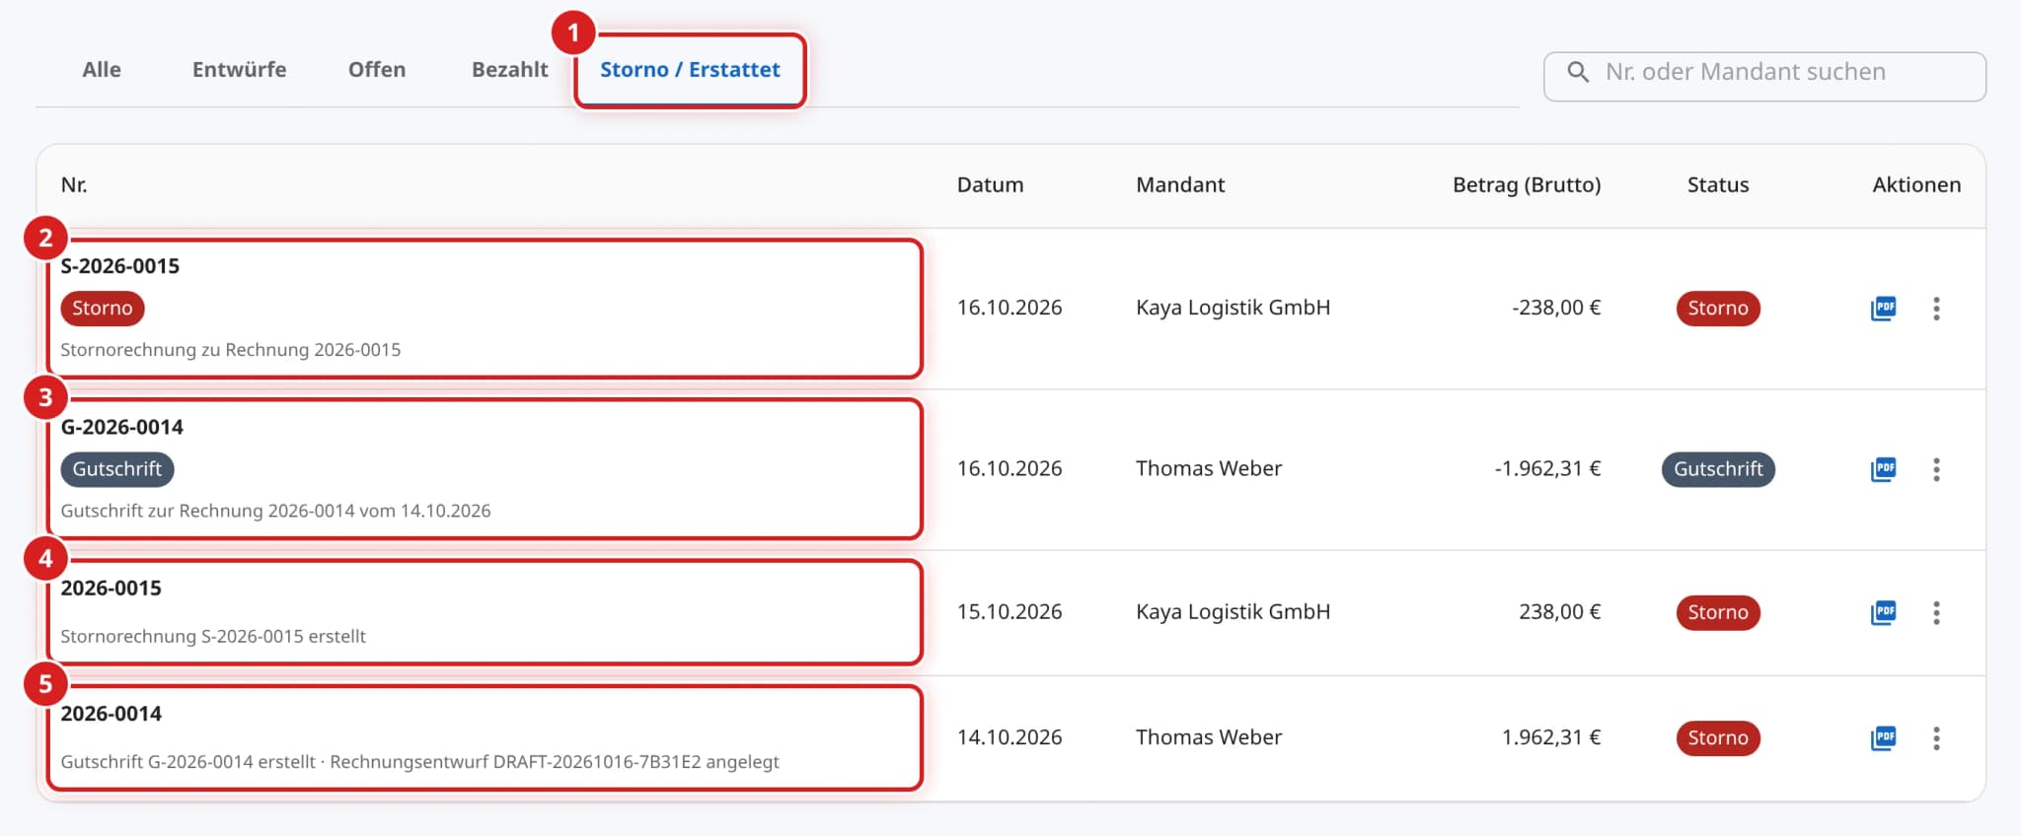Open PDF of invoice 2026-0014
The height and width of the screenshot is (836, 2021).
click(1883, 737)
